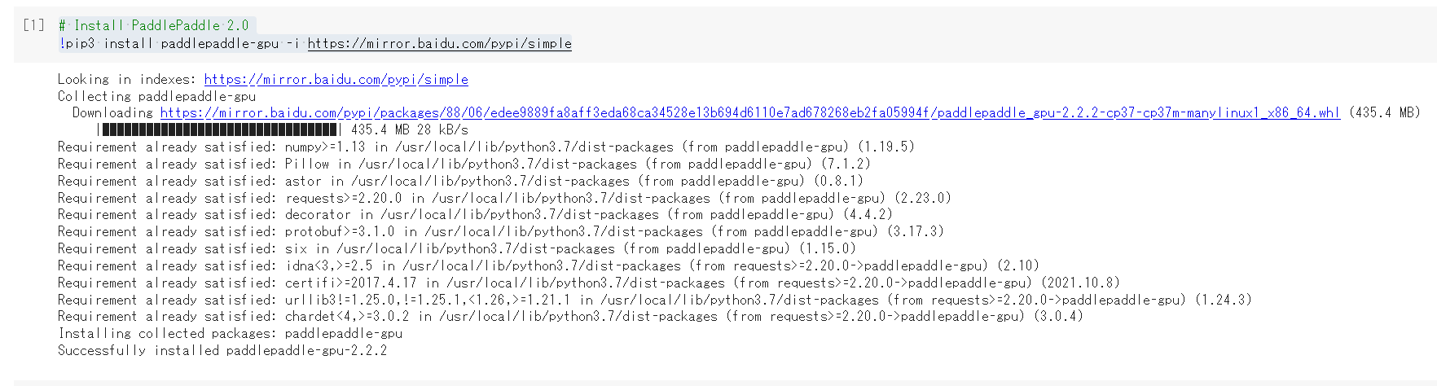
Task: Click the numpy>=1.13 requirement output line
Action: (x=486, y=147)
